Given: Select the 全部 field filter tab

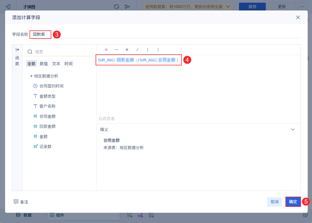Looking at the screenshot, I should point(31,64).
